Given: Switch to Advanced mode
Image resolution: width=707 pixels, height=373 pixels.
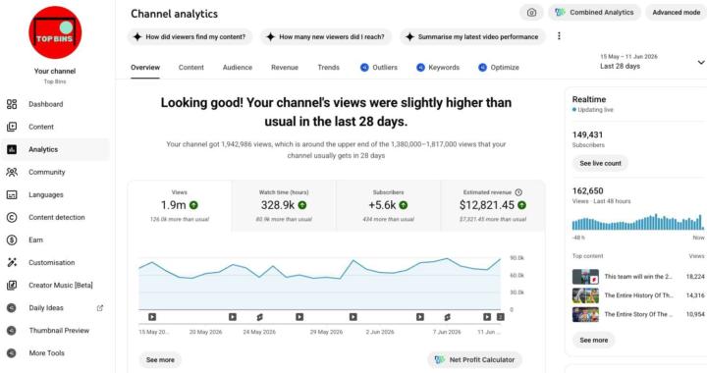Looking at the screenshot, I should (x=676, y=13).
